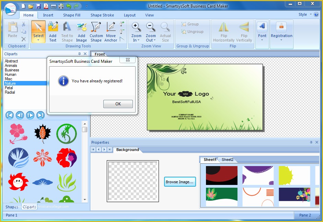Switch to the Shape Fill ribbon tab
Image resolution: width=323 pixels, height=222 pixels.
(72, 15)
